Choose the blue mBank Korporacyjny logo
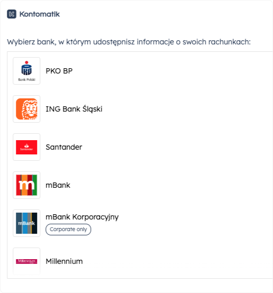Screen dimensions: 273x293 point(26,223)
